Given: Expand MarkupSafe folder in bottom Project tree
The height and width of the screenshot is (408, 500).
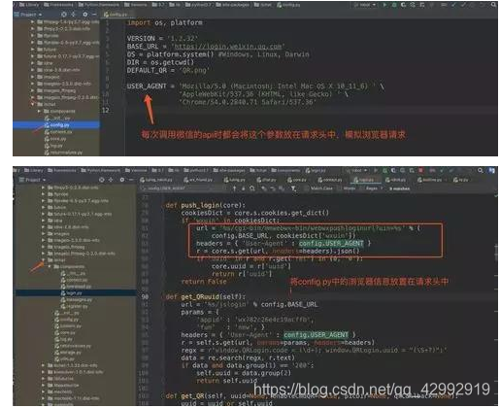Looking at the screenshot, I should coord(43,385).
